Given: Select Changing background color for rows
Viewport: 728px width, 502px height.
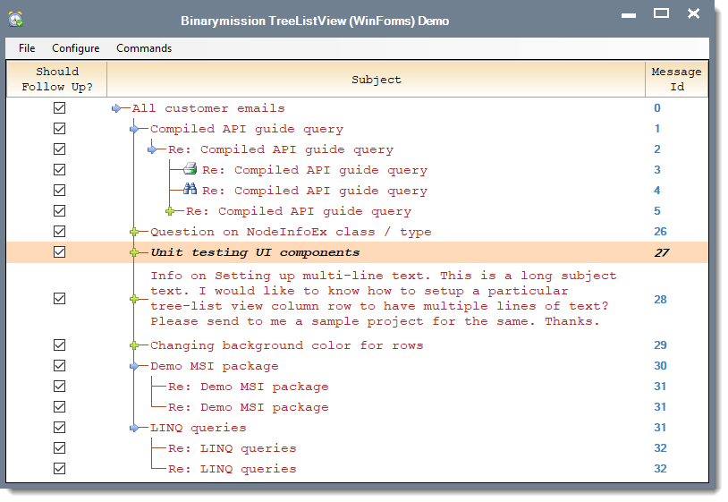Looking at the screenshot, I should (x=286, y=345).
